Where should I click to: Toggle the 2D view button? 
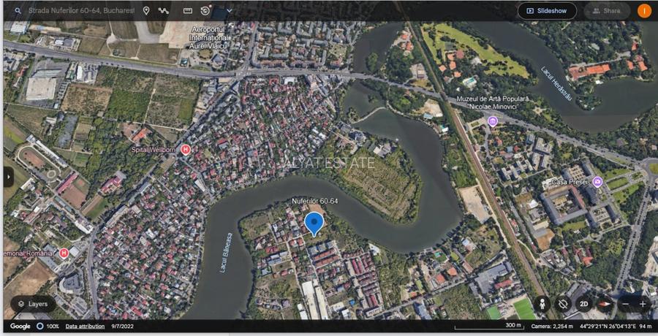(583, 304)
